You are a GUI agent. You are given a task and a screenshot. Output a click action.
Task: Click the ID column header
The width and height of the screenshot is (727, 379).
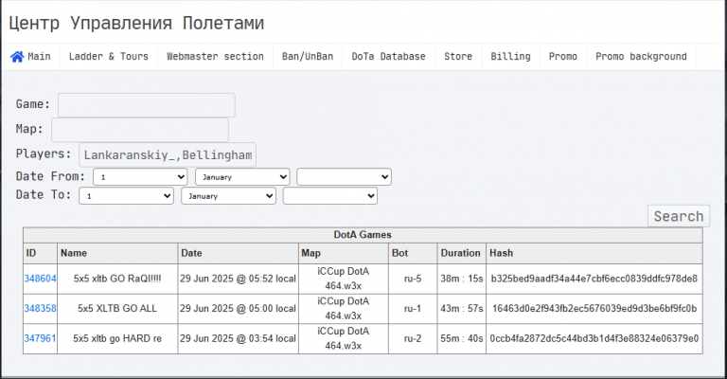[40, 253]
